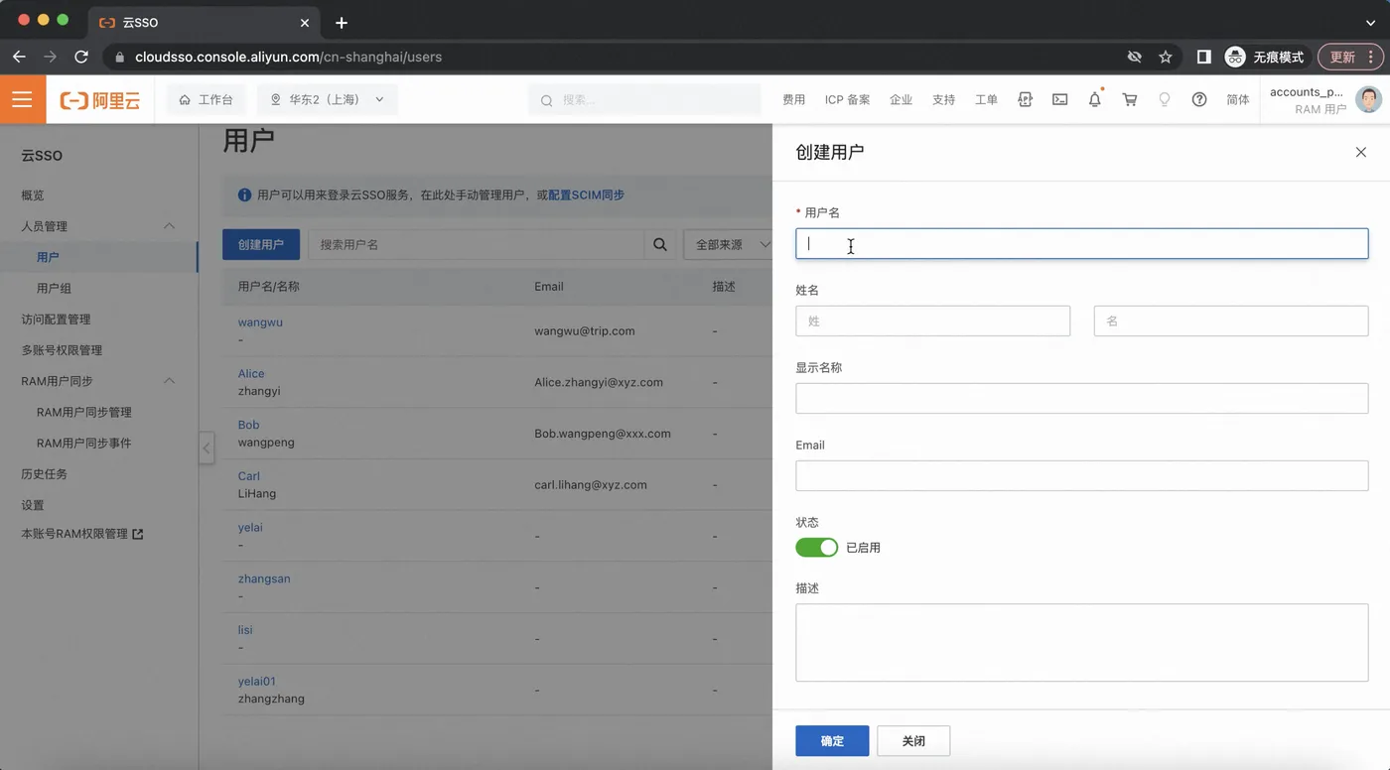The image size is (1390, 770).
Task: Click the browser 更新 button
Action: (1350, 57)
